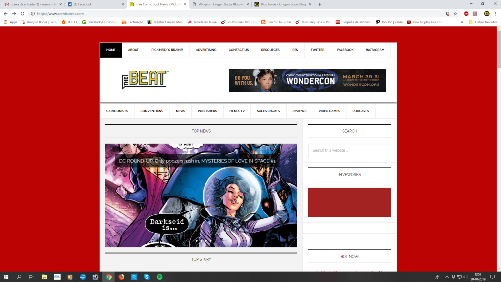Open the DC Round-Up article headline
The width and height of the screenshot is (501, 282).
(x=197, y=161)
